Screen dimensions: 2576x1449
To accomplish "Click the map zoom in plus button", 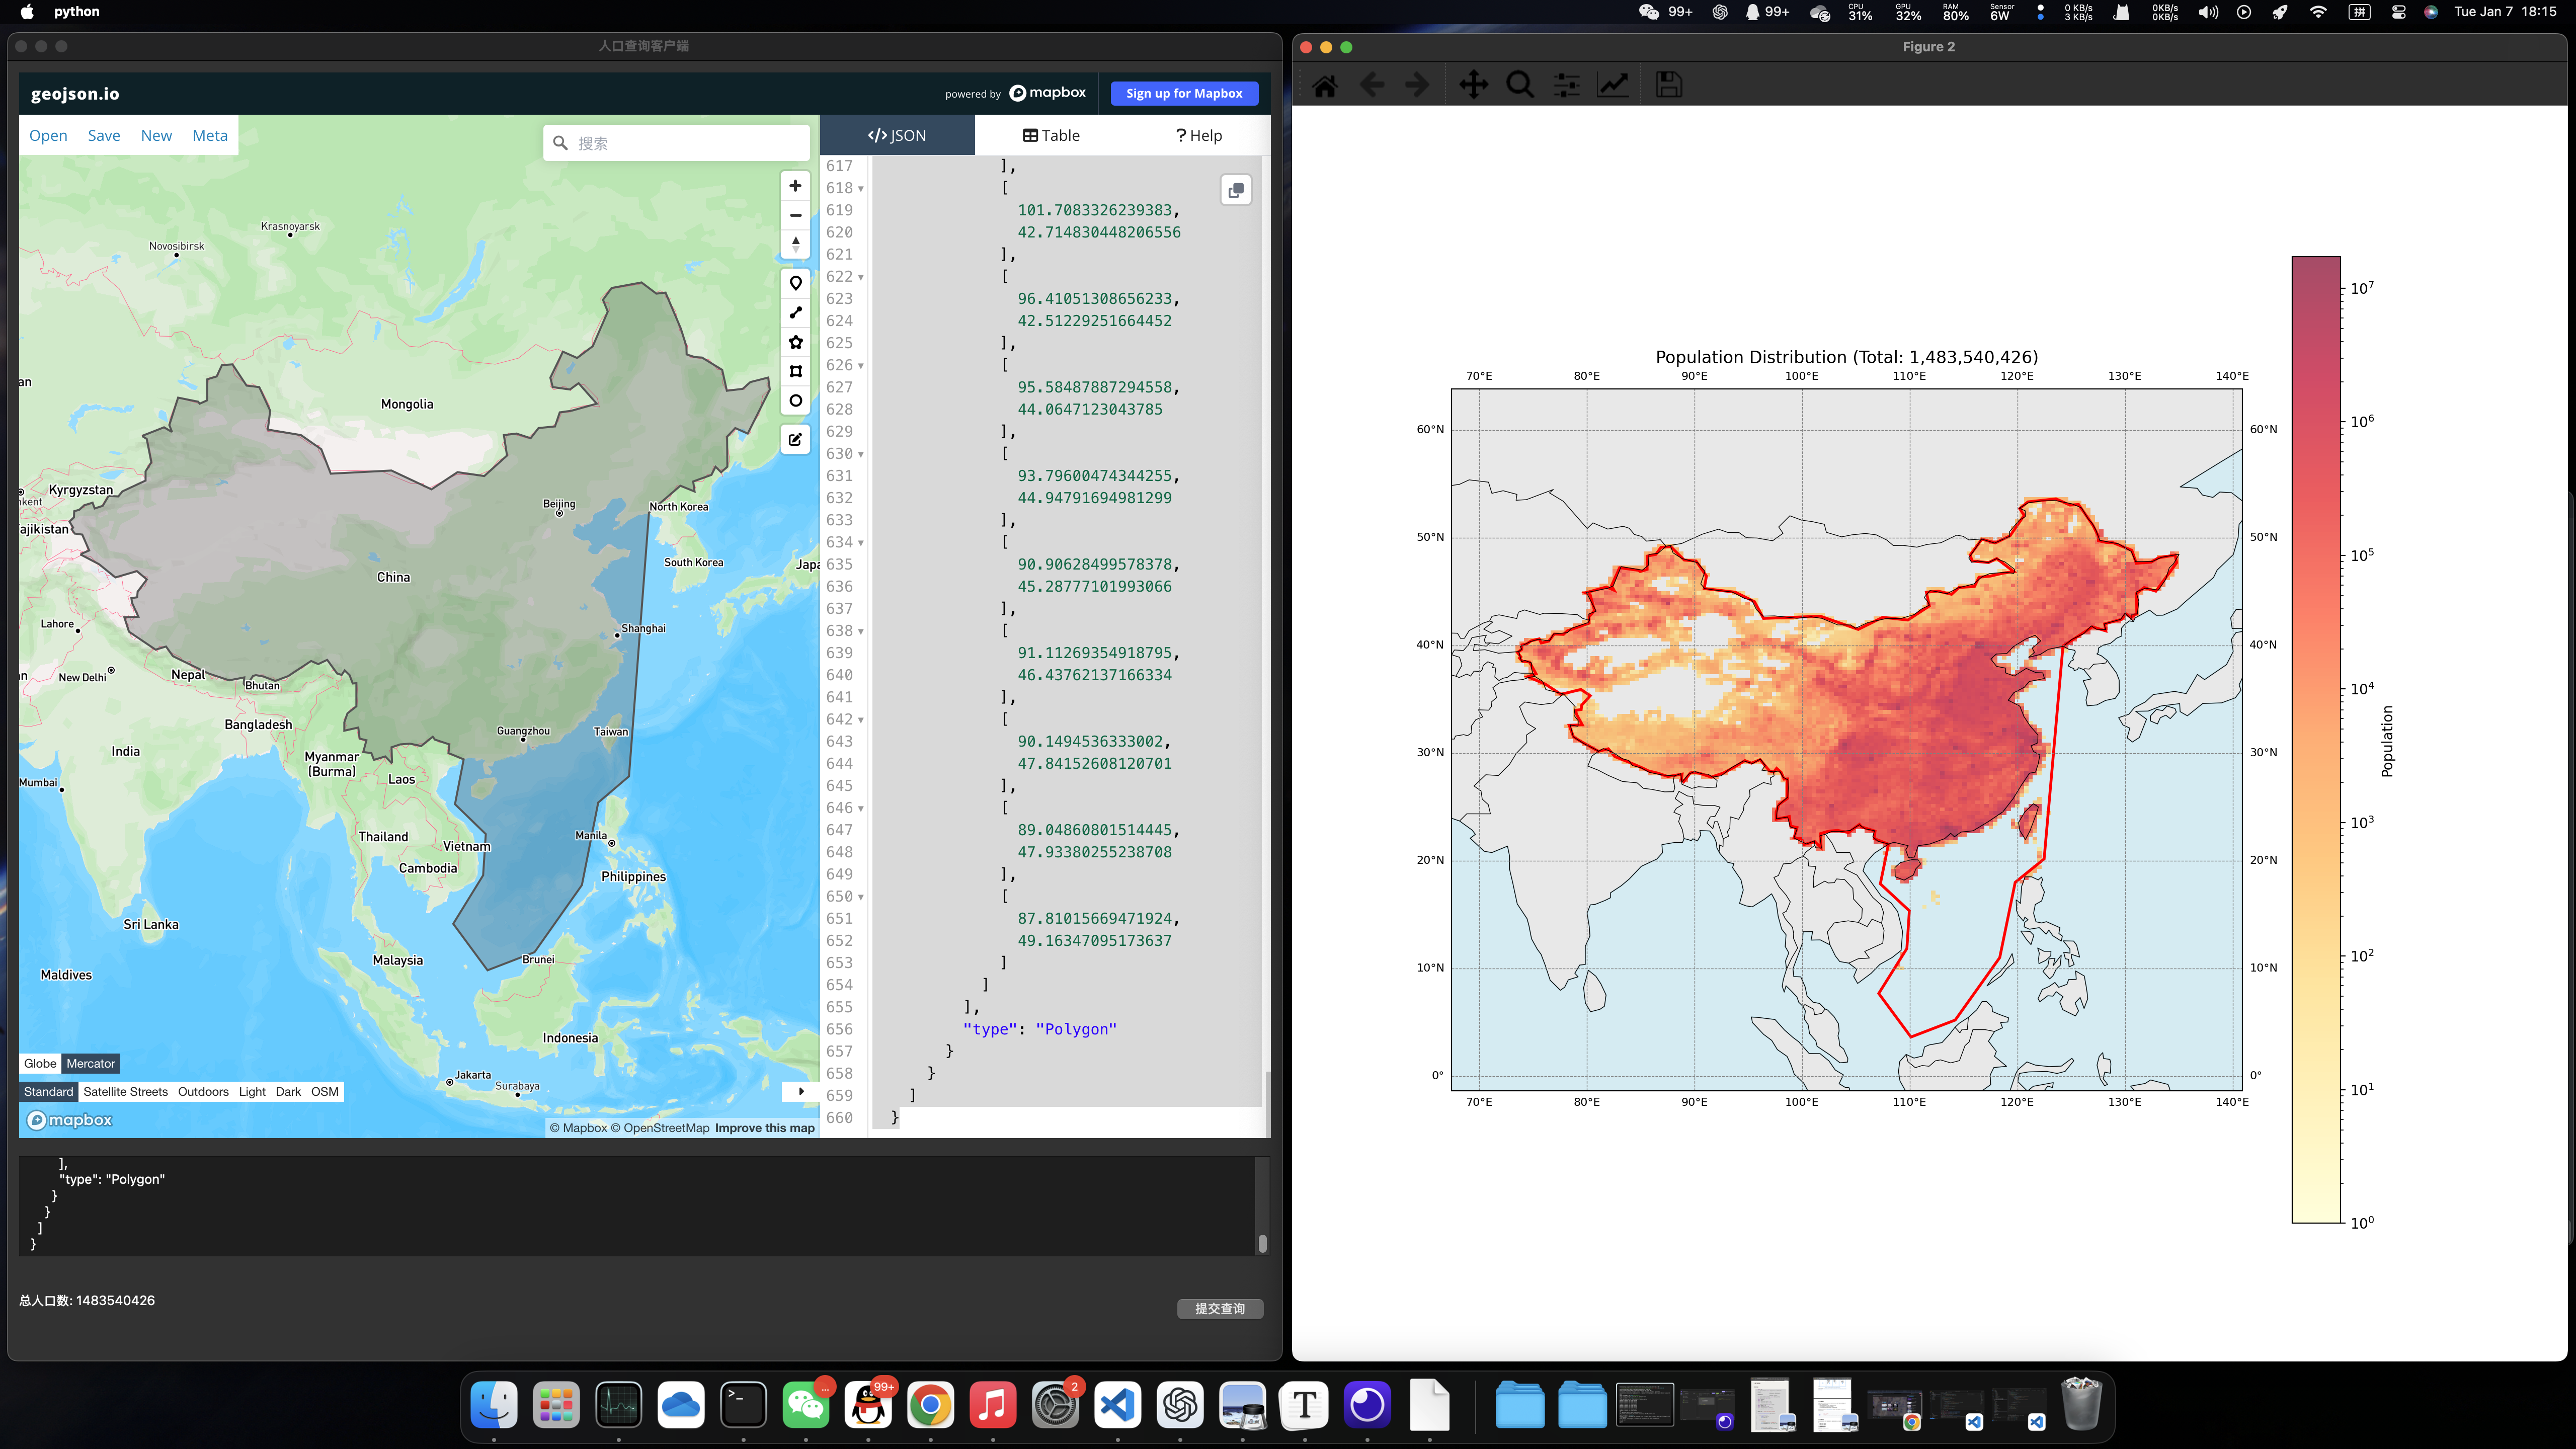I will pyautogui.click(x=795, y=186).
